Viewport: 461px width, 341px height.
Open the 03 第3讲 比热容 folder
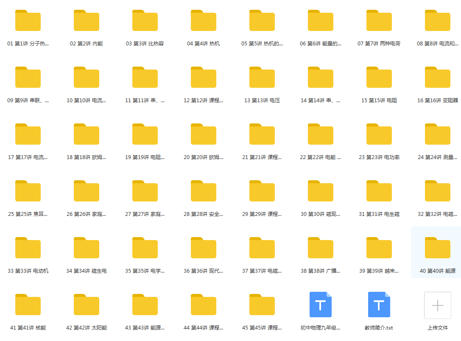coord(145,21)
